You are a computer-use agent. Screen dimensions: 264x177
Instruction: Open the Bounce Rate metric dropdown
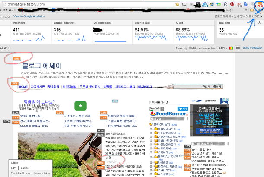(x=143, y=23)
